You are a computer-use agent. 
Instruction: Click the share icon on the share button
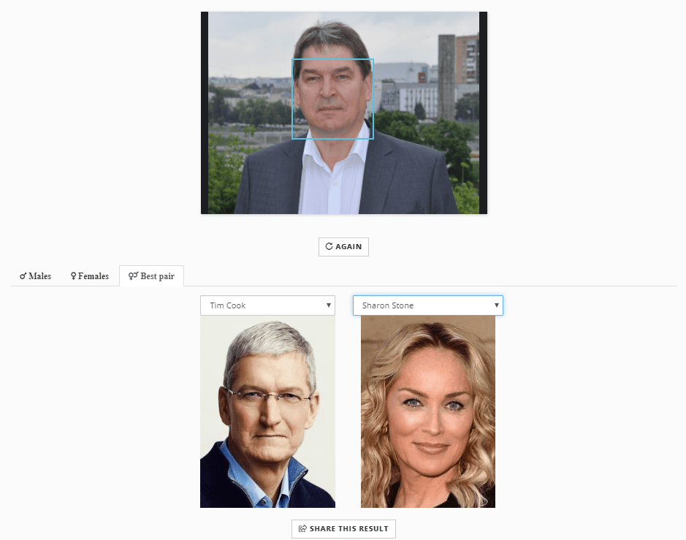pyautogui.click(x=302, y=529)
